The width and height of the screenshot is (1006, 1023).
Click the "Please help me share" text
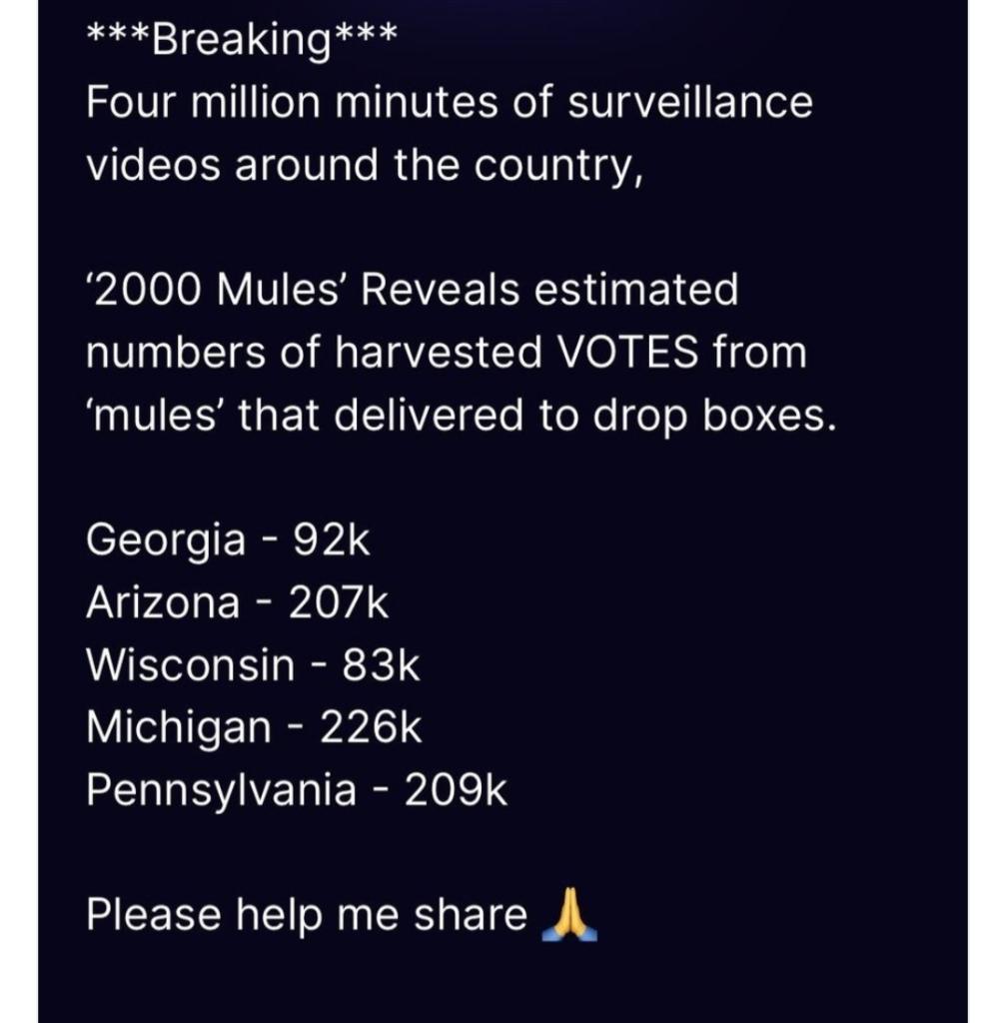(307, 914)
